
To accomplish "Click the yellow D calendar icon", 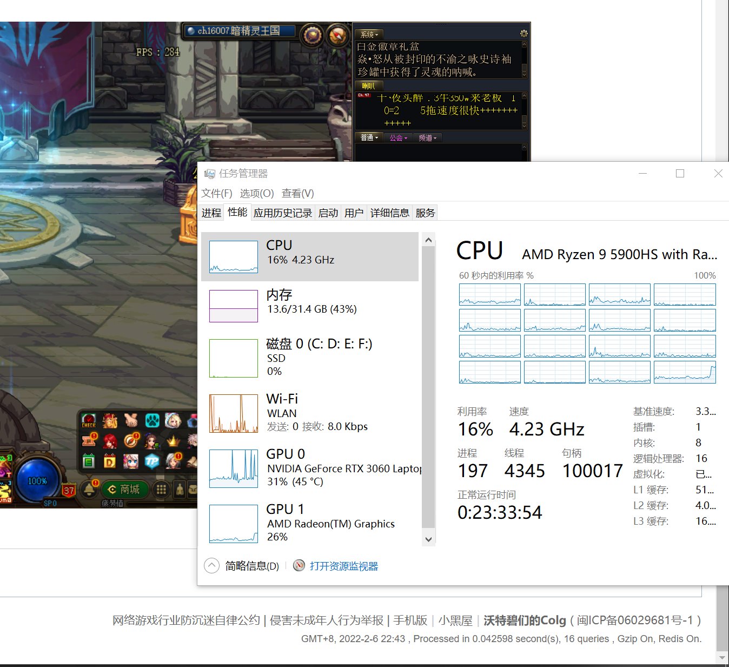I will click(x=110, y=461).
